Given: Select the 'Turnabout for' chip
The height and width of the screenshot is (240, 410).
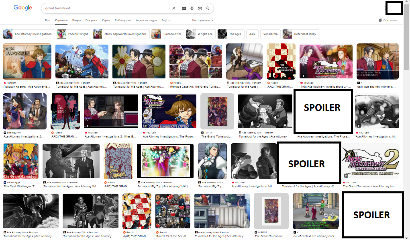Looking at the screenshot, I should tap(168, 34).
